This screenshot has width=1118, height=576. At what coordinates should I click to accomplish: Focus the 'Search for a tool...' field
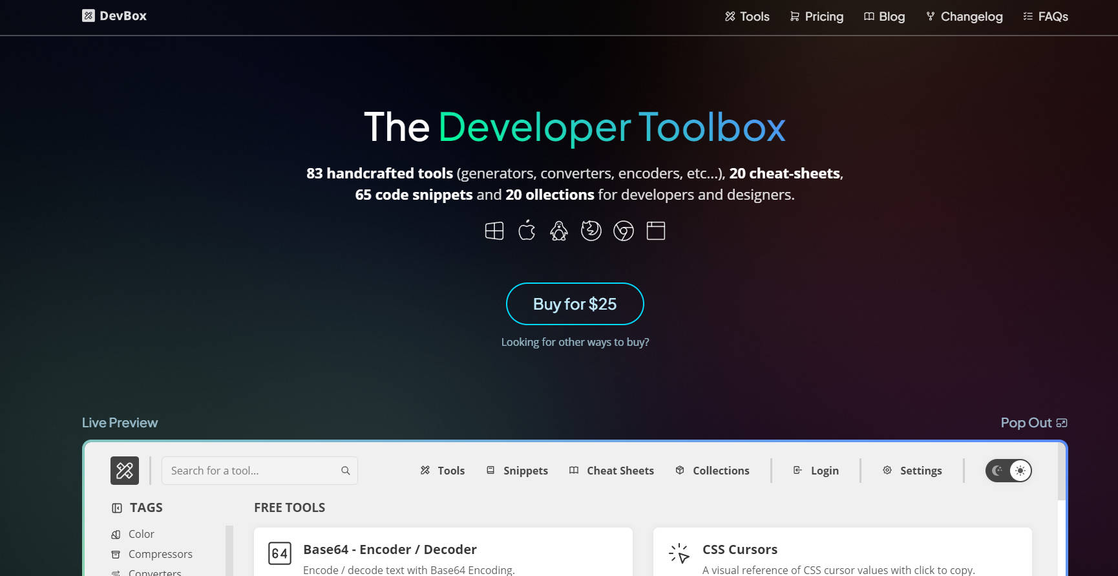260,471
